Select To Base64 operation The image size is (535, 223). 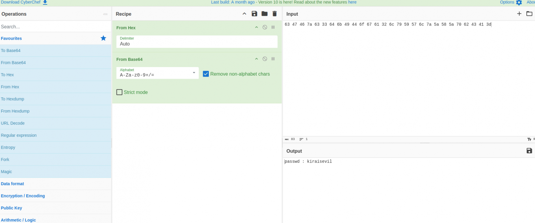tap(56, 51)
